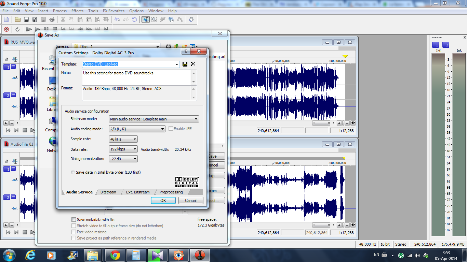Click horizontal scrollbar in RUS_MVO window

pos(322,123)
